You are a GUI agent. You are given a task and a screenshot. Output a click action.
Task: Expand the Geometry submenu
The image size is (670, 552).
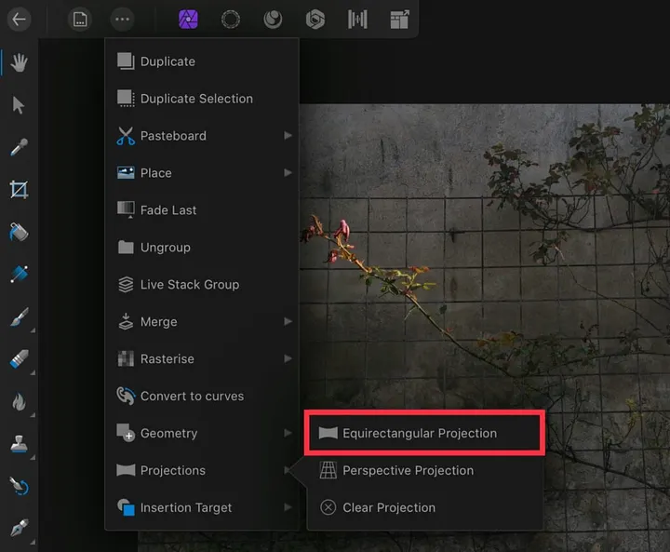pyautogui.click(x=202, y=433)
